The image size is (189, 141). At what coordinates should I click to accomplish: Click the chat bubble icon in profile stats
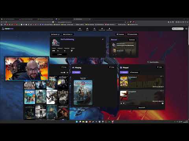pyautogui.click(x=72, y=51)
